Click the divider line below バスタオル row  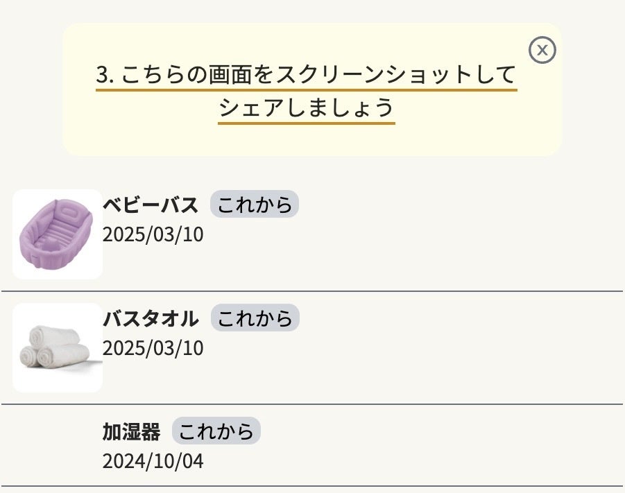[x=312, y=404]
